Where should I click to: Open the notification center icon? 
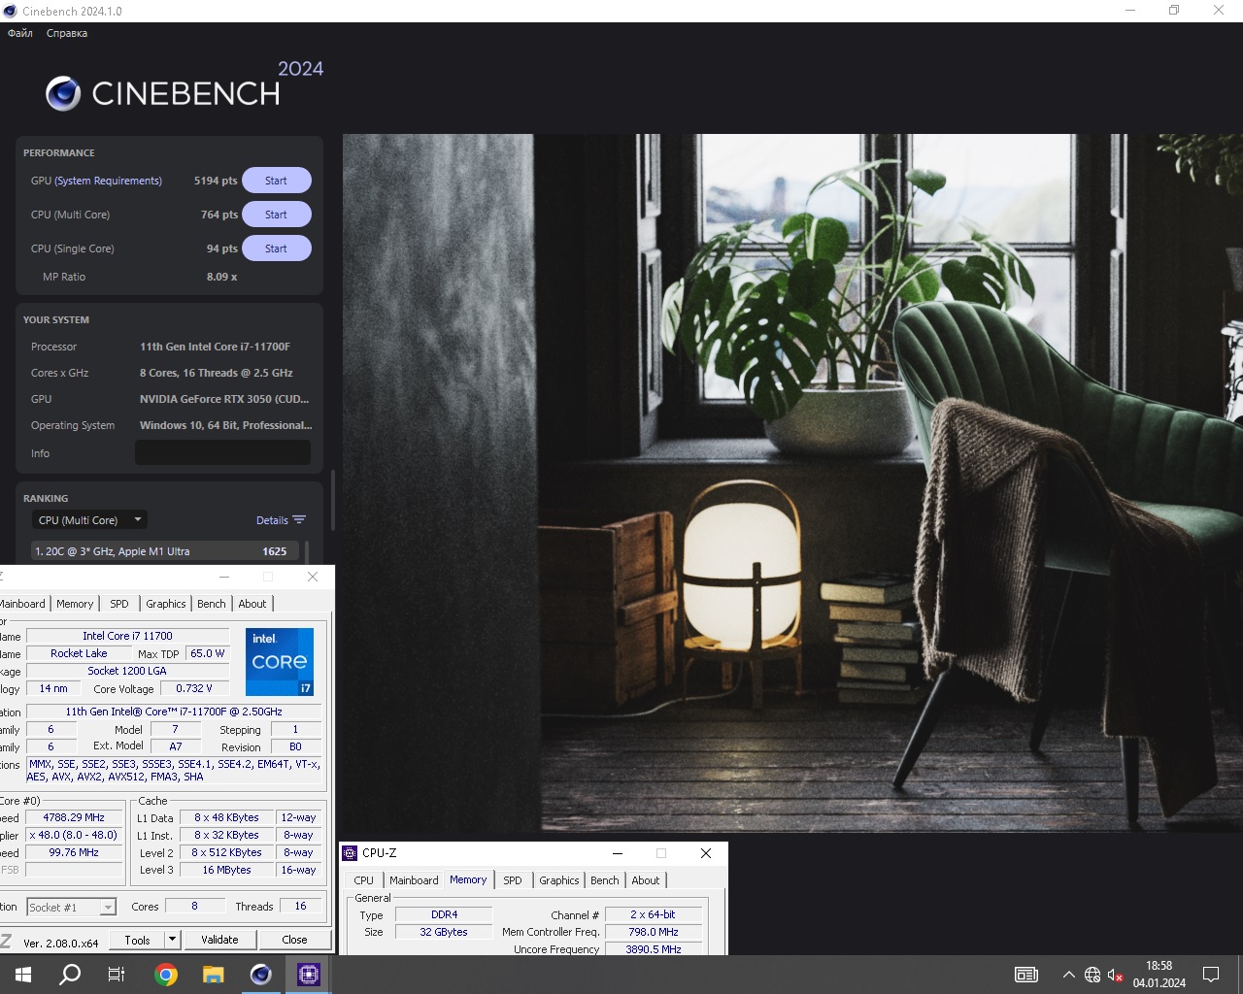tap(1211, 975)
